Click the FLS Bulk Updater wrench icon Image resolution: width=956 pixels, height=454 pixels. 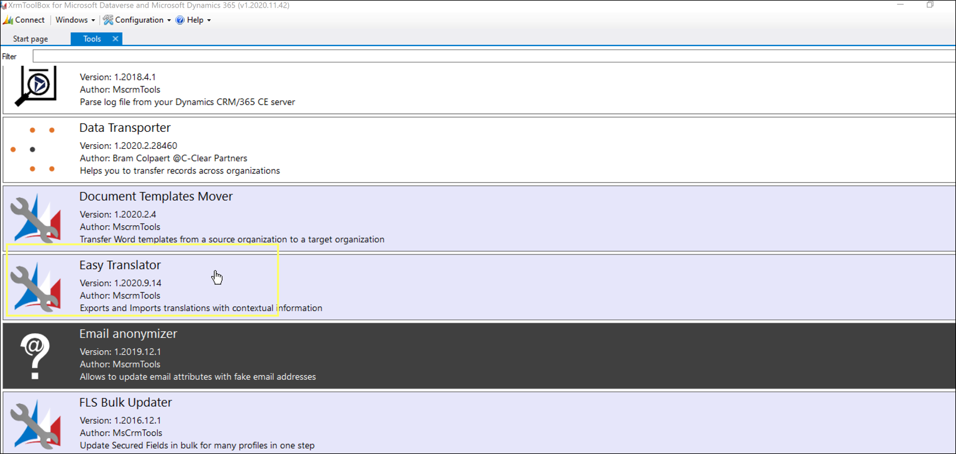tap(36, 424)
